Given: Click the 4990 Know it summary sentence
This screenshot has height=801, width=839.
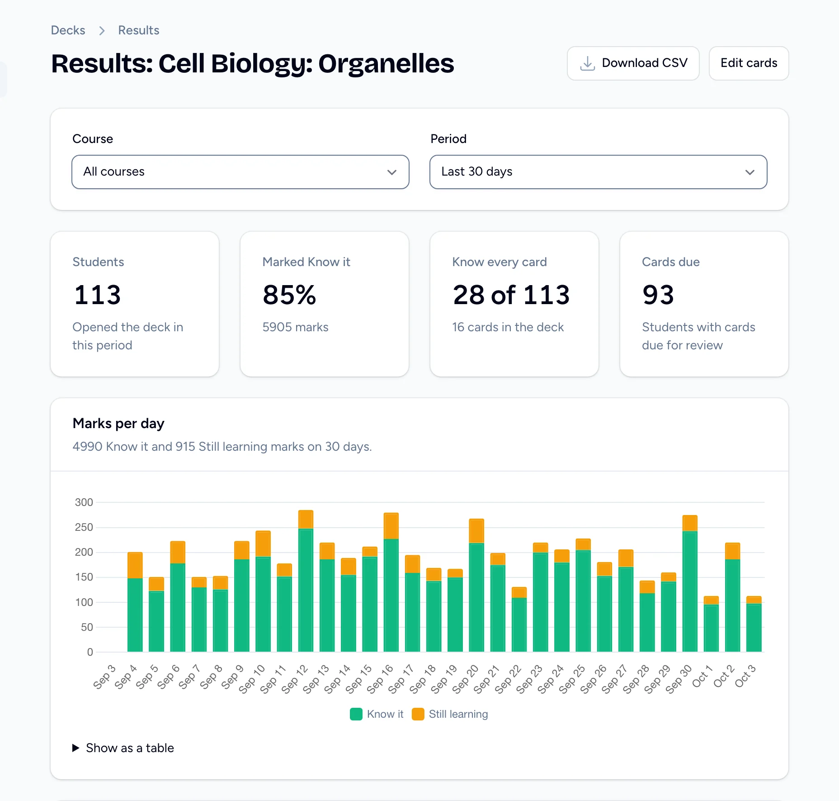Looking at the screenshot, I should (222, 447).
